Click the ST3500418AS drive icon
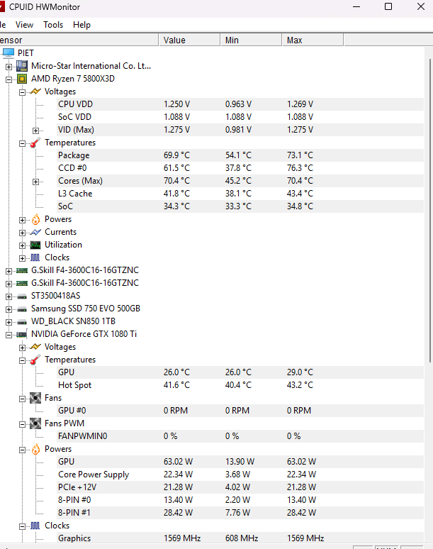The image size is (433, 549). coord(22,296)
